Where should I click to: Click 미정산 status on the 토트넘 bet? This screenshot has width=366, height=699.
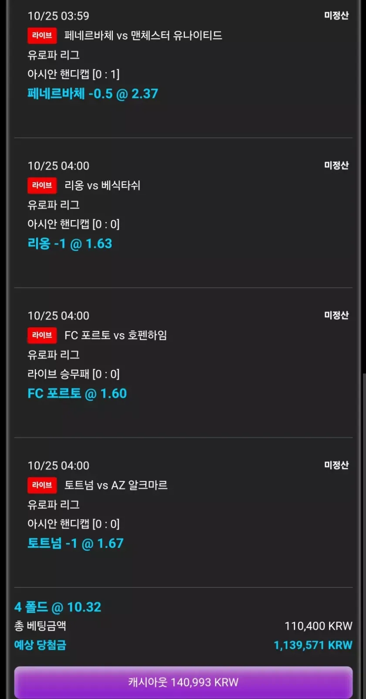point(336,465)
